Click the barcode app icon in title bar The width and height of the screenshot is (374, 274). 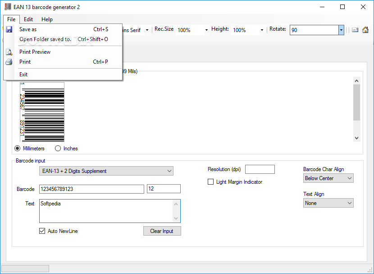8,7
